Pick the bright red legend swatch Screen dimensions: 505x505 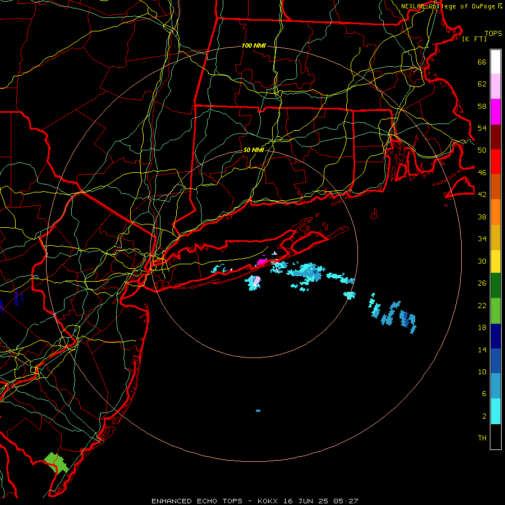click(495, 162)
